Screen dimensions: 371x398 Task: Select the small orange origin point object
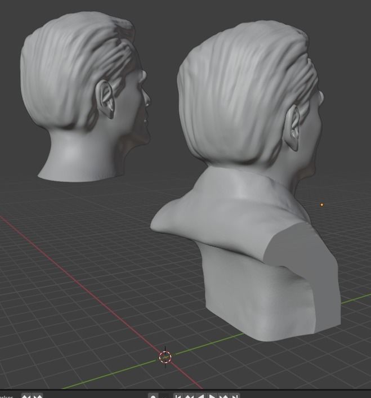(x=322, y=204)
